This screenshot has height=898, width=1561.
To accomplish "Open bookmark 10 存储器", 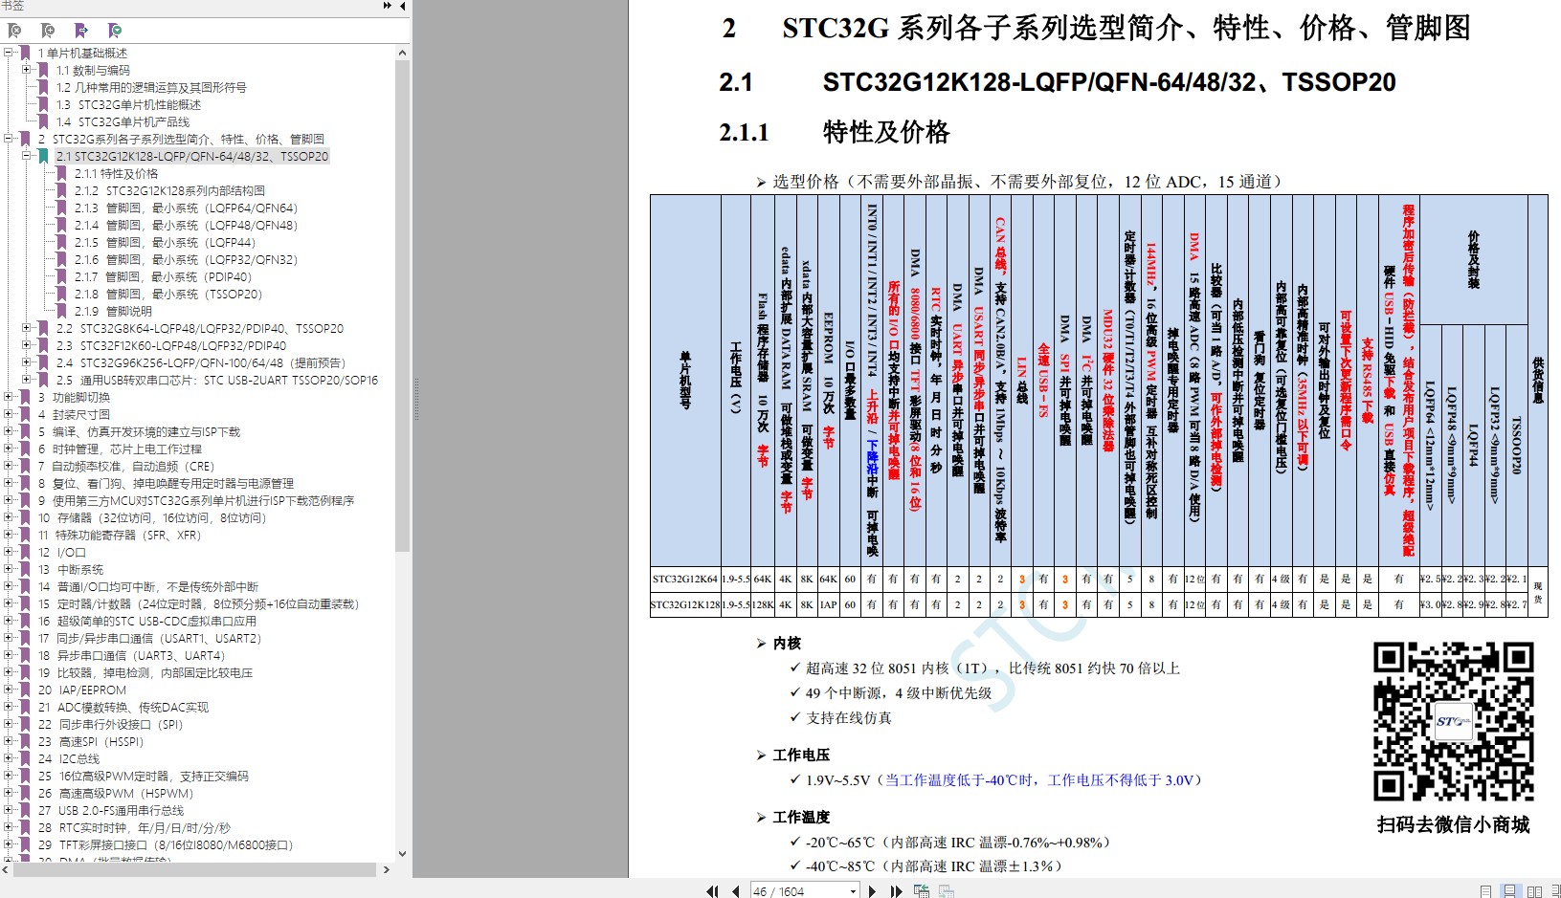I will pos(152,517).
